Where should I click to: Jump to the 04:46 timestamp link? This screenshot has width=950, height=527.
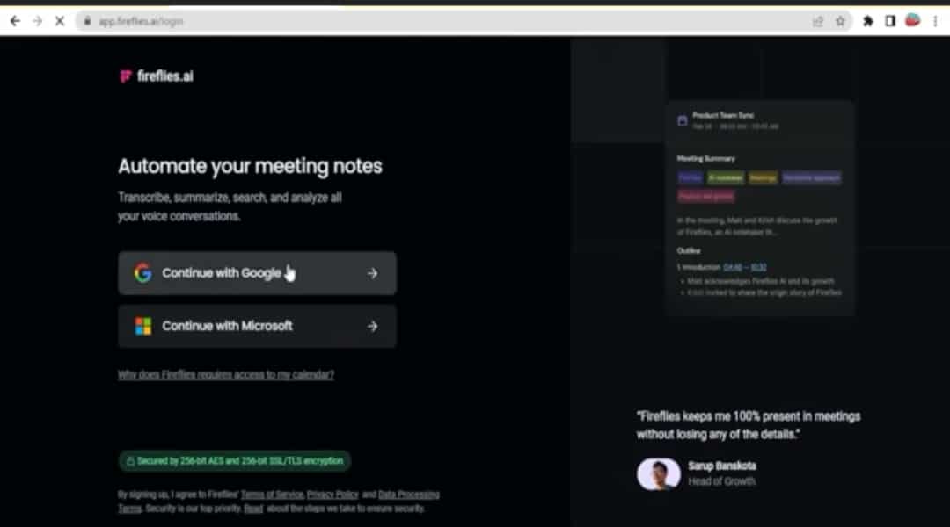(733, 267)
